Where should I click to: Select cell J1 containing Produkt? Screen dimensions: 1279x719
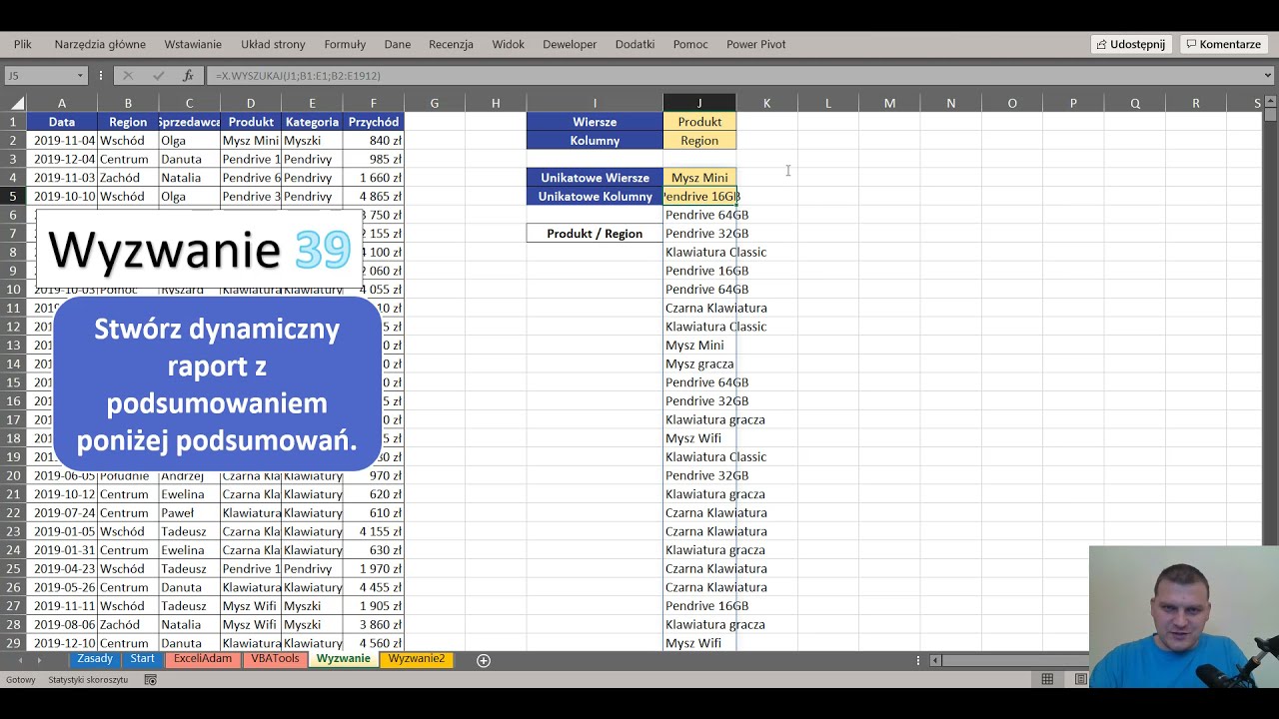point(699,122)
